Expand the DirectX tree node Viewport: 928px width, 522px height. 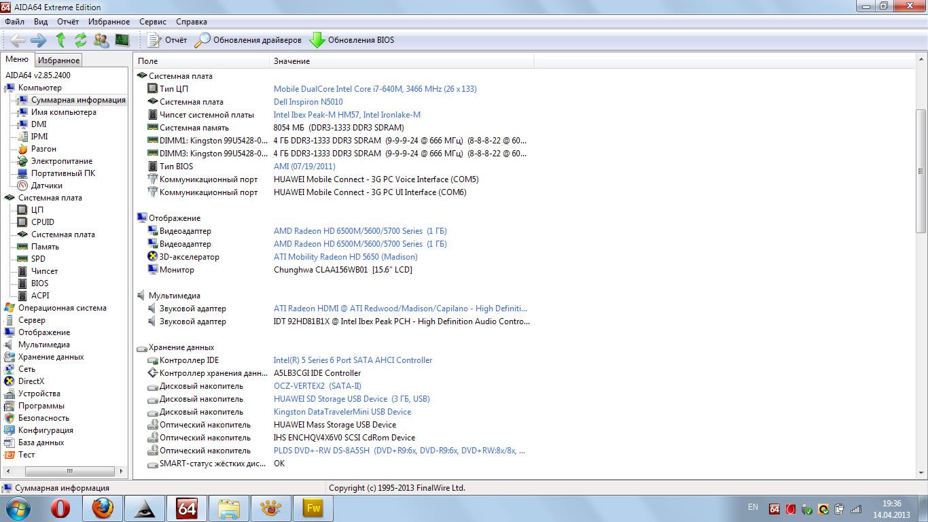[31, 381]
